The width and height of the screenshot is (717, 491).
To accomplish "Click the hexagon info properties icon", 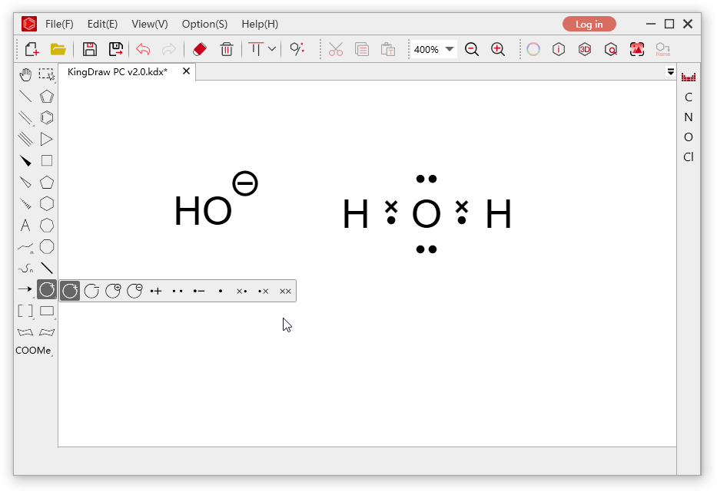I will (x=559, y=49).
